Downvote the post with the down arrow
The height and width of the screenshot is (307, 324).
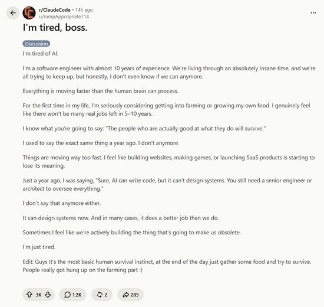(x=48, y=295)
